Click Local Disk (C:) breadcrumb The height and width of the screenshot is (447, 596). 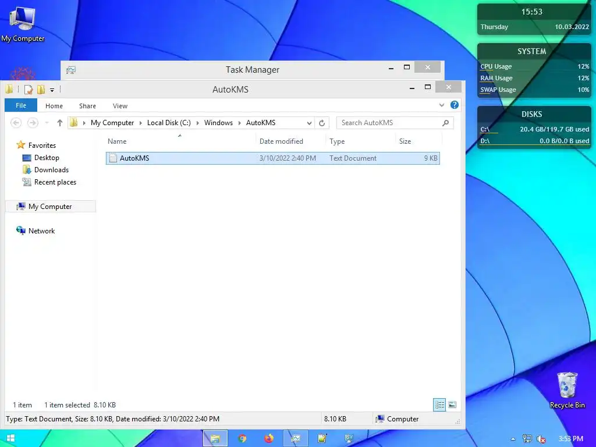pos(169,123)
